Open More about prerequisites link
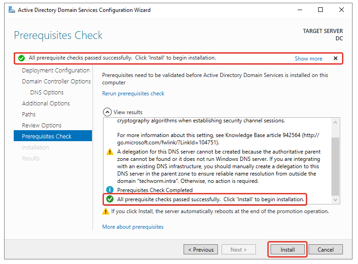The image size is (358, 264). pos(133,227)
